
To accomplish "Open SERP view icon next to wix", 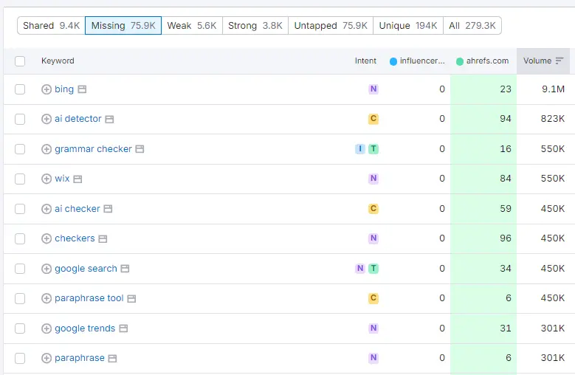I will pos(78,179).
